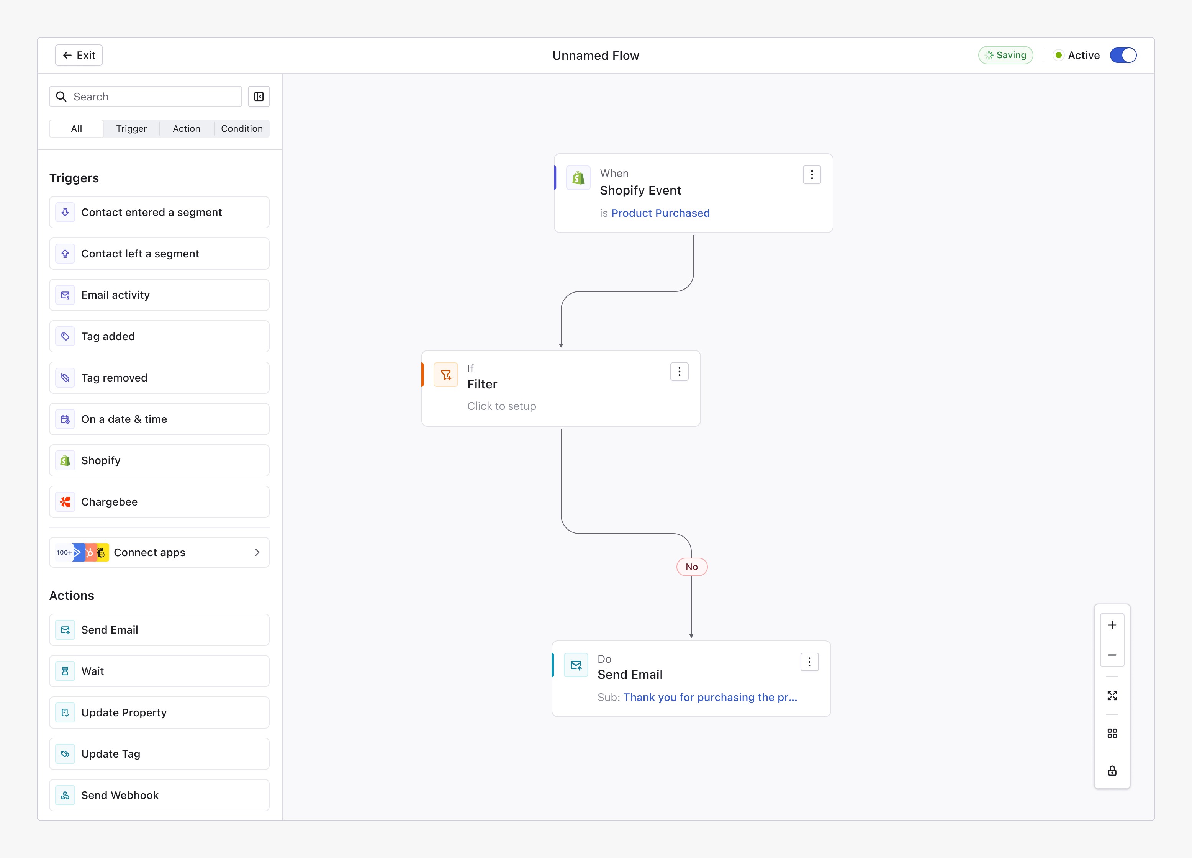Toggle the Active flow switch
The image size is (1192, 858).
[1123, 55]
